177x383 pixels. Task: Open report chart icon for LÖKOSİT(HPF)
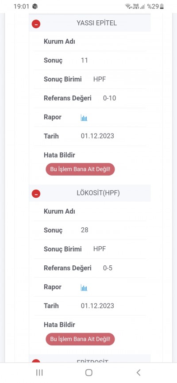pos(84,288)
